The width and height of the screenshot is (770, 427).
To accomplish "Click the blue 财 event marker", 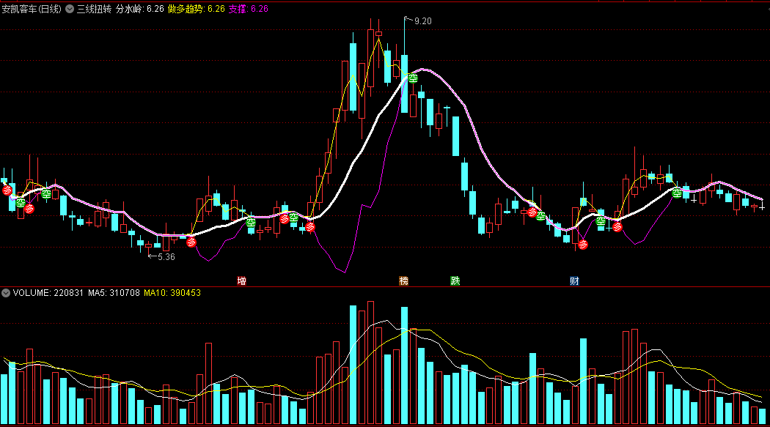I will pos(574,281).
